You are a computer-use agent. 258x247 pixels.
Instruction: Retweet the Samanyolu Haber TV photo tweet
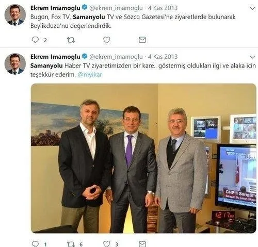coord(71,244)
